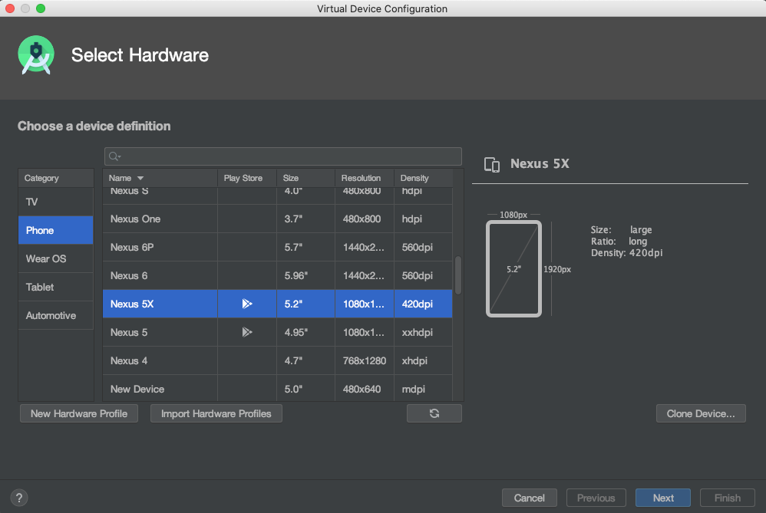Select the Nexus One device row

pos(278,219)
